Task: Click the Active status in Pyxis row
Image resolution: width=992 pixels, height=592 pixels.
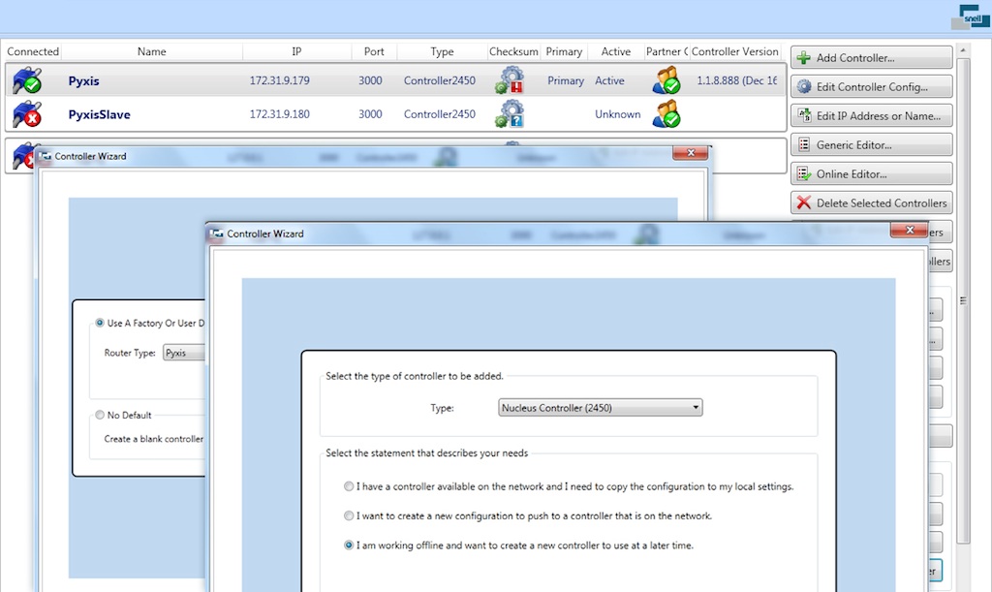Action: (609, 80)
